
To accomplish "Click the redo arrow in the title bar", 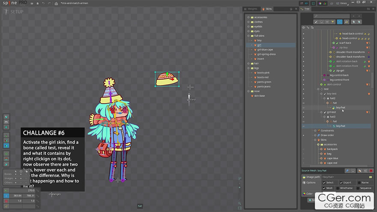I will [x=49, y=3].
